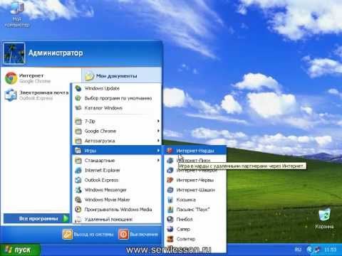Start the Интернет-Червы game
Screen dimensions: 342x256
(195, 180)
